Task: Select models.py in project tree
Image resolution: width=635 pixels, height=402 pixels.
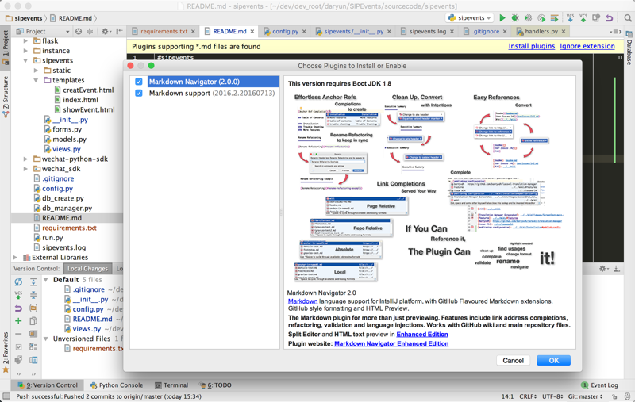Action: tap(69, 139)
